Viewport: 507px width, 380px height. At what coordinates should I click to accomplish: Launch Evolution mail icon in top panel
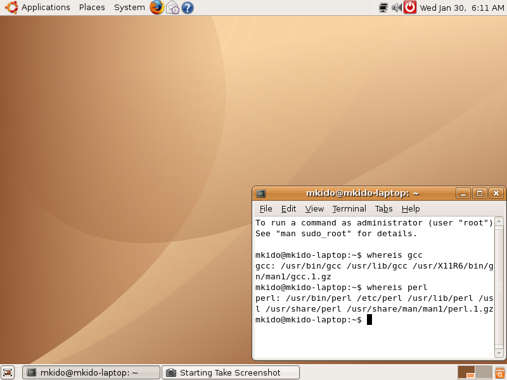click(172, 8)
